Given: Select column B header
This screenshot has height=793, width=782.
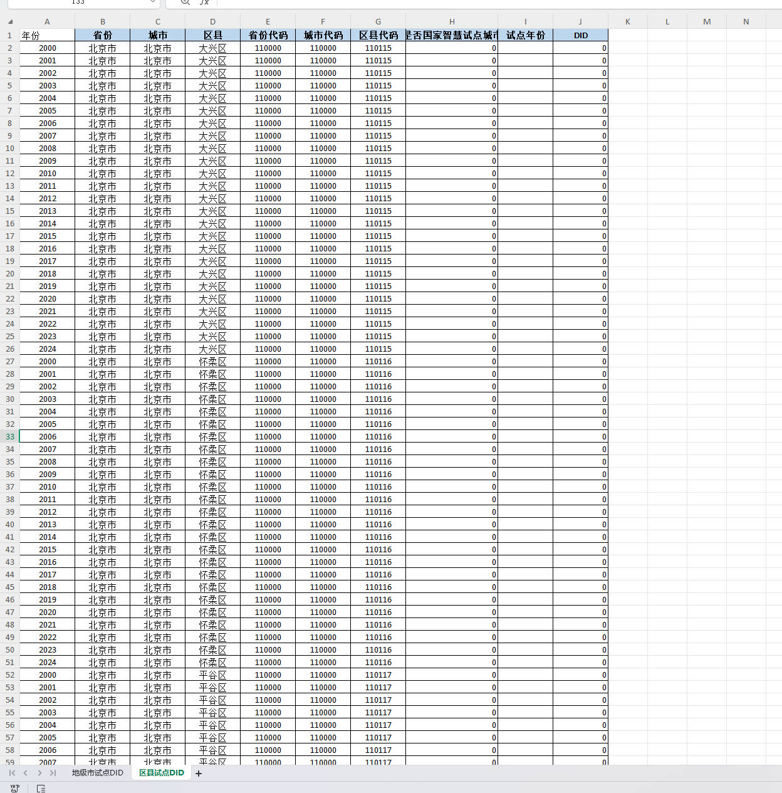Looking at the screenshot, I should (x=102, y=21).
